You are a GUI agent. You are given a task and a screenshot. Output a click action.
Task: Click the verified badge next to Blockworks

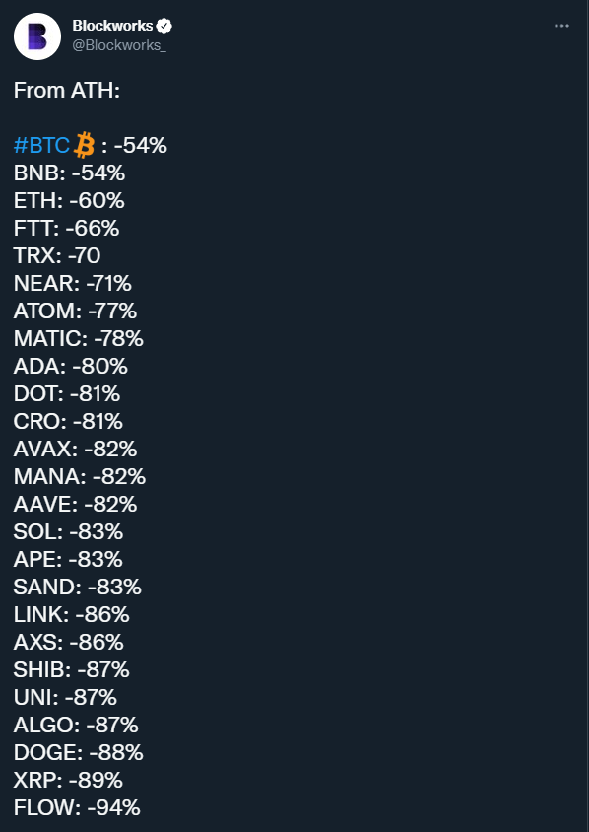click(x=164, y=26)
